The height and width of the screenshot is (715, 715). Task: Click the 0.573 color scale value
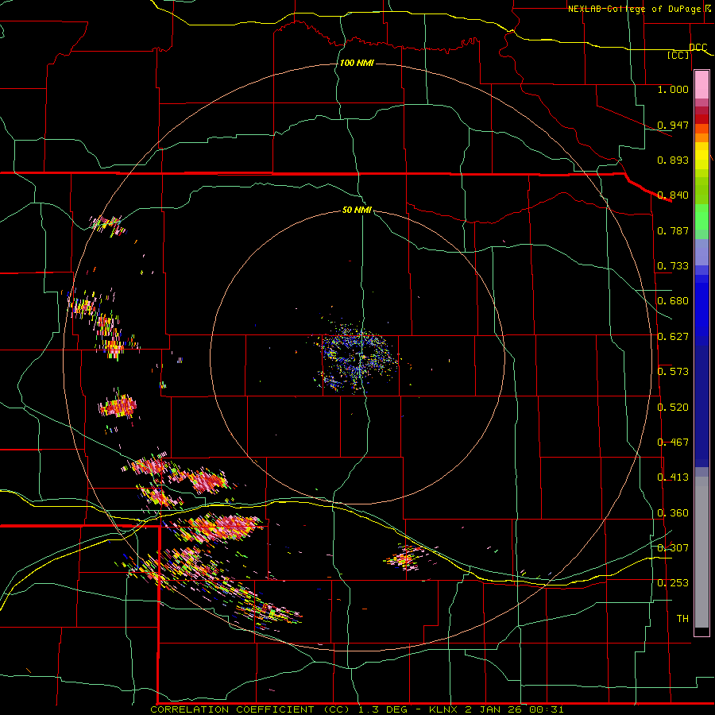pyautogui.click(x=673, y=372)
